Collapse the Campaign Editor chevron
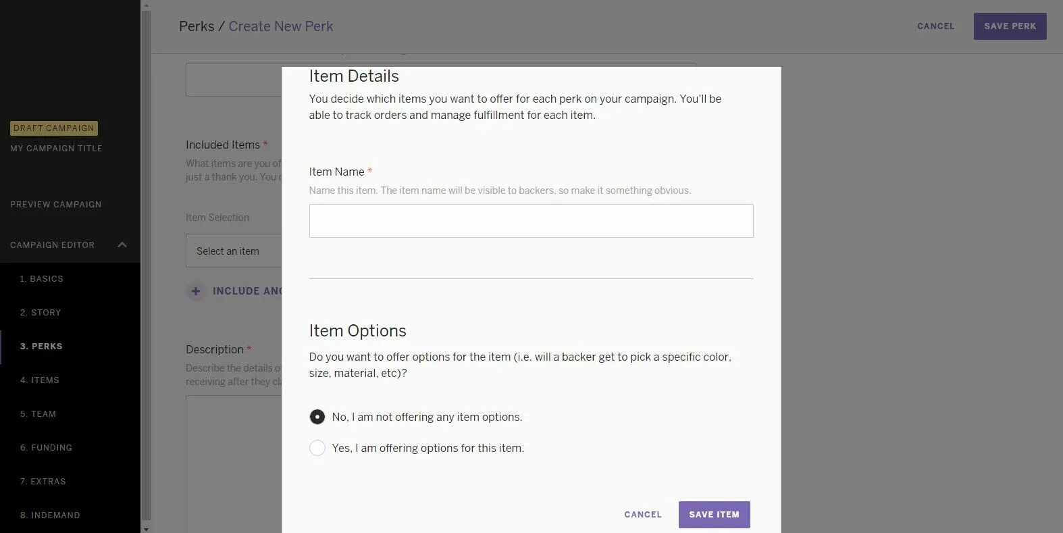 tap(122, 245)
